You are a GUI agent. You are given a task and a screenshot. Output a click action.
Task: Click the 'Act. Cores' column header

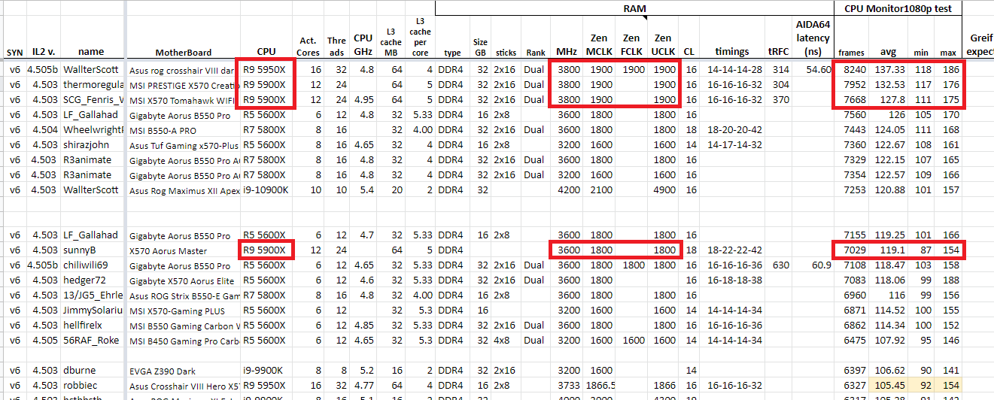point(308,46)
